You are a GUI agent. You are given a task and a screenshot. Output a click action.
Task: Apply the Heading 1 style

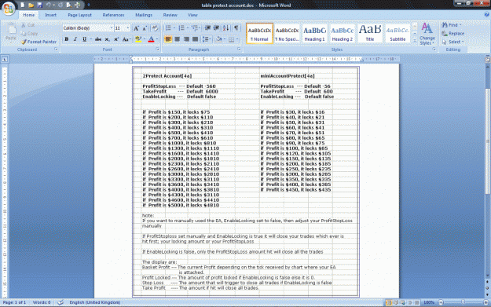[314, 34]
